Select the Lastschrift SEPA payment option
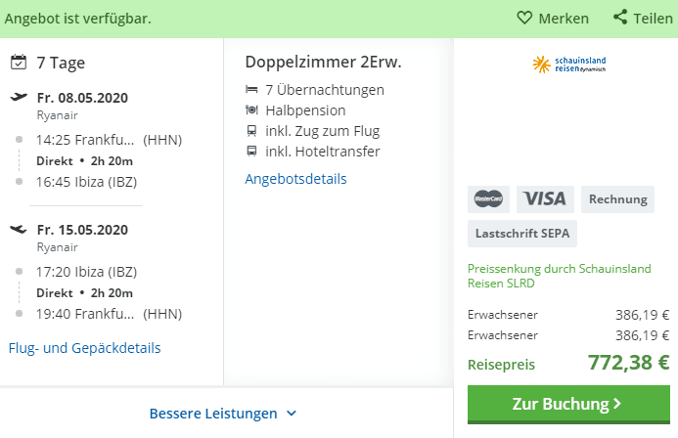678x438 pixels. [x=521, y=234]
